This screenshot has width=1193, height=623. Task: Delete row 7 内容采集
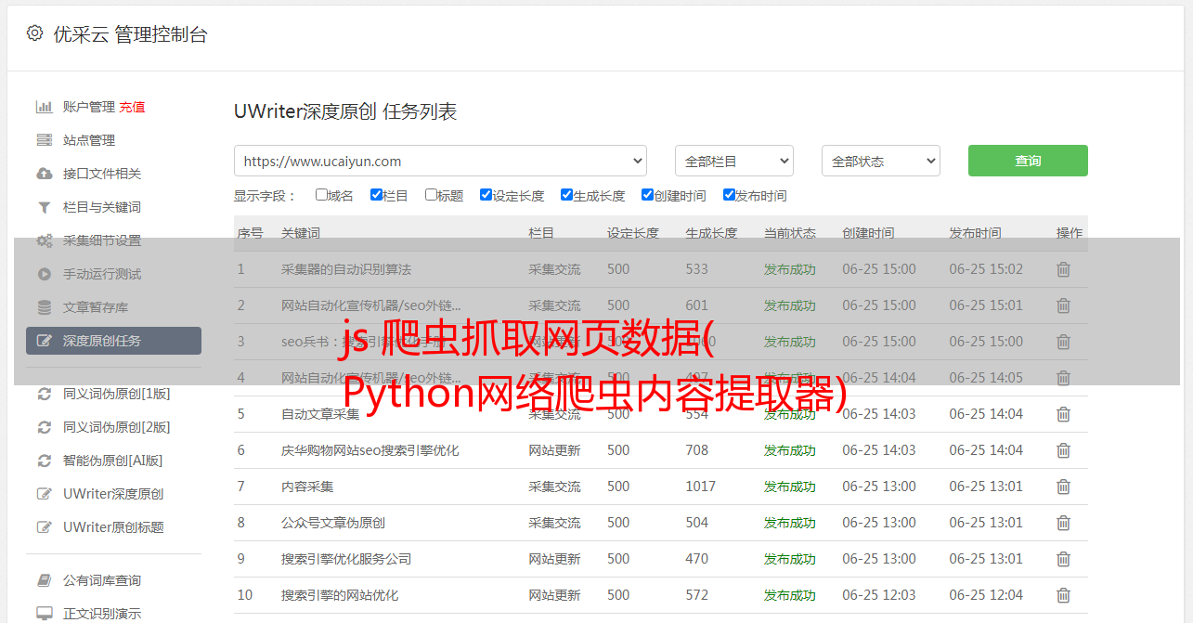coord(1063,487)
